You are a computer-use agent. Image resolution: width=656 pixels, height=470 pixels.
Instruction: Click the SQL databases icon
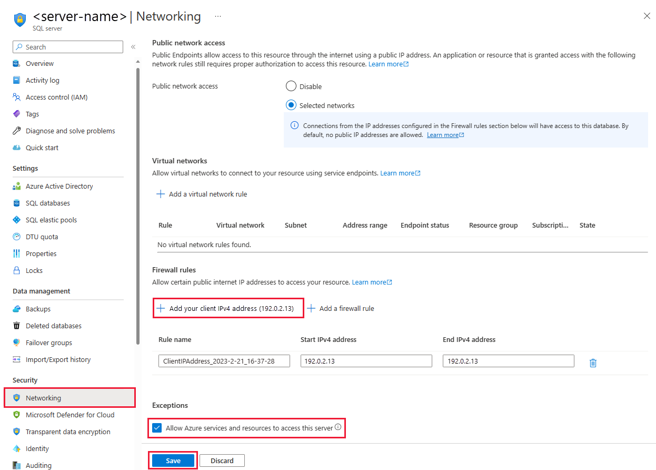coord(16,203)
